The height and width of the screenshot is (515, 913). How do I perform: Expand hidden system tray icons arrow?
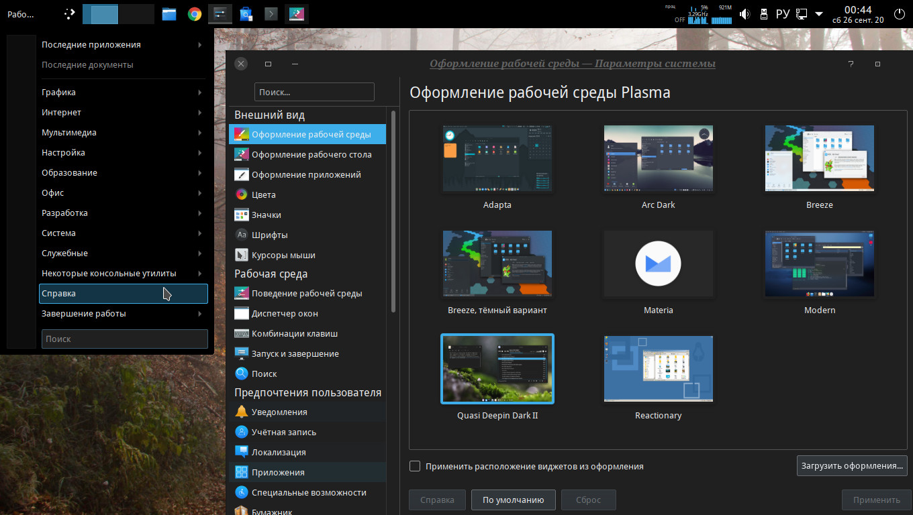click(x=819, y=13)
